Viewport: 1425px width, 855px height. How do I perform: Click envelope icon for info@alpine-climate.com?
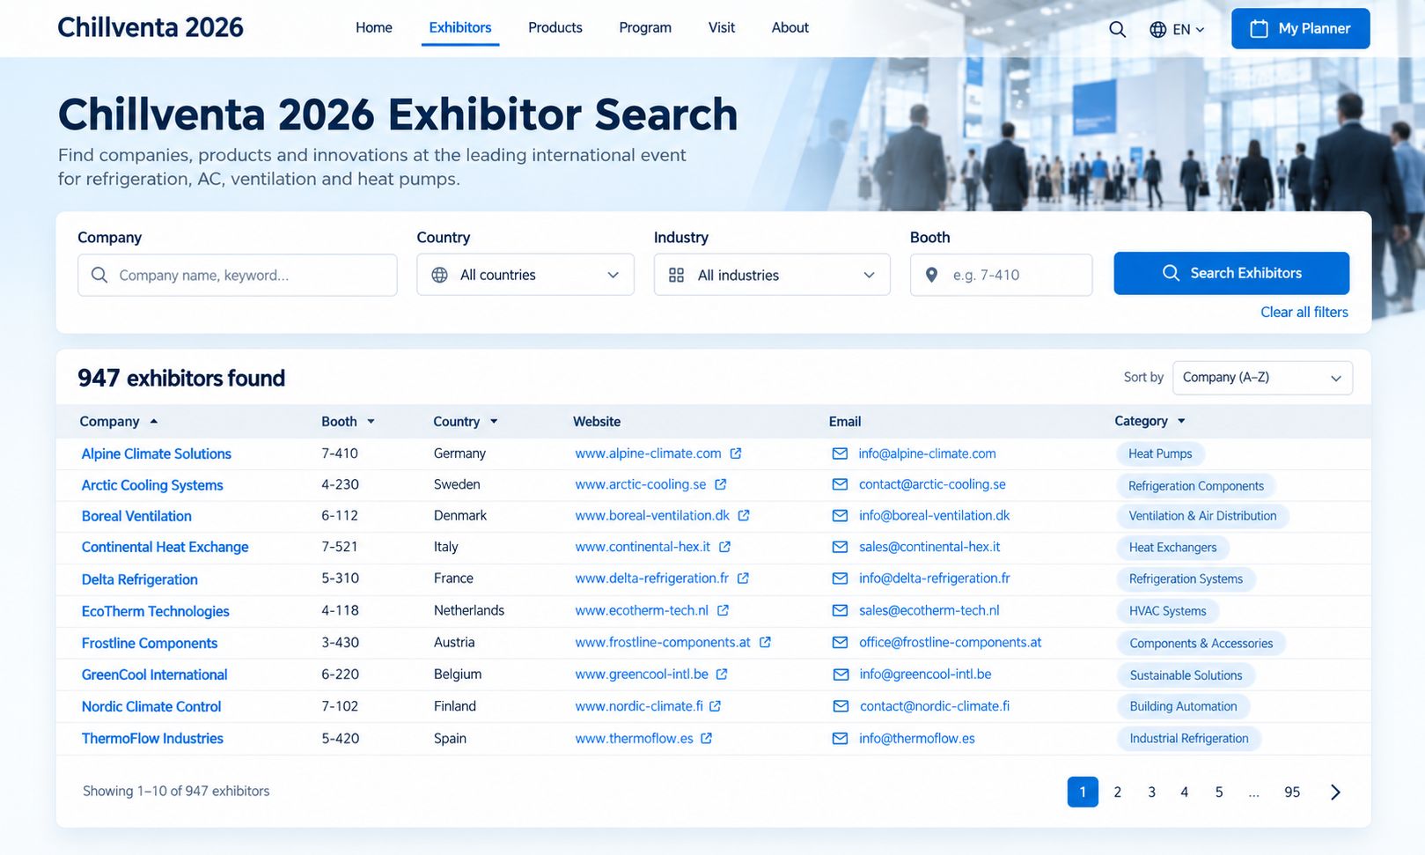coord(840,453)
